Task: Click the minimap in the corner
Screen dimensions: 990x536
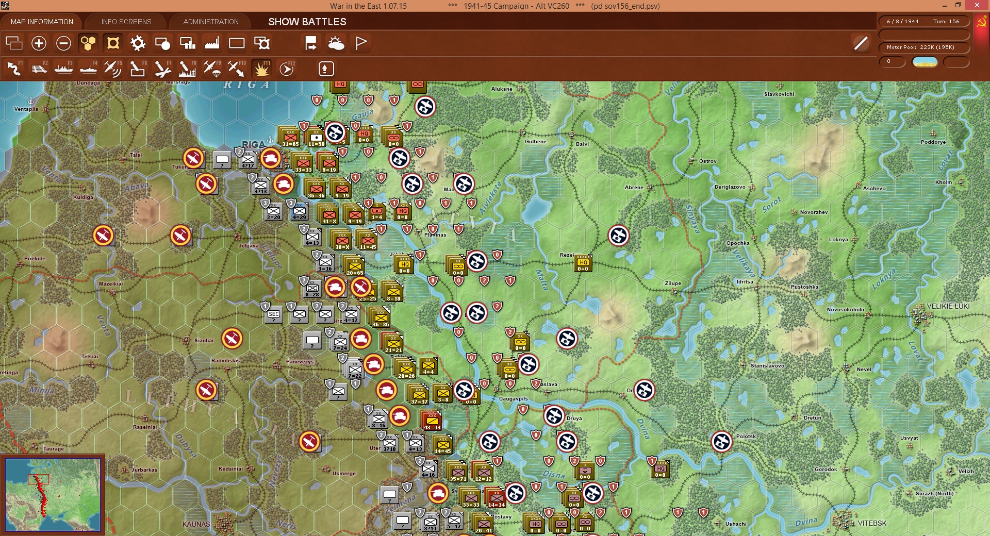Action: (53, 494)
